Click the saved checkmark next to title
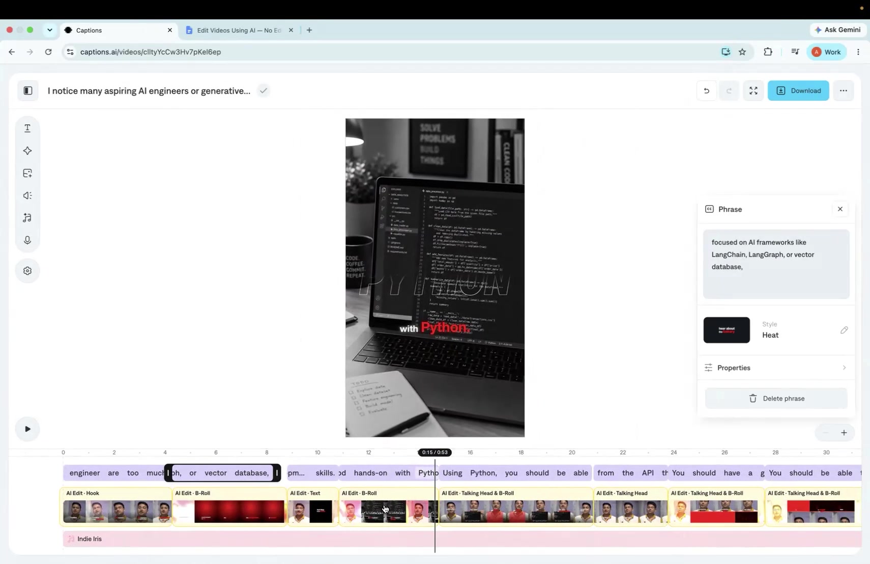870x564 pixels. tap(263, 91)
